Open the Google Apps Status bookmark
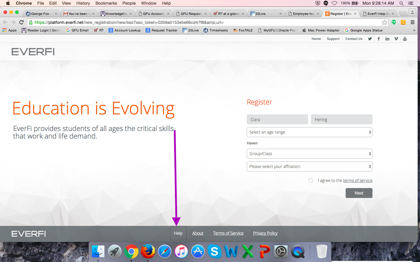Viewport: 420px width, 262px height. click(363, 30)
